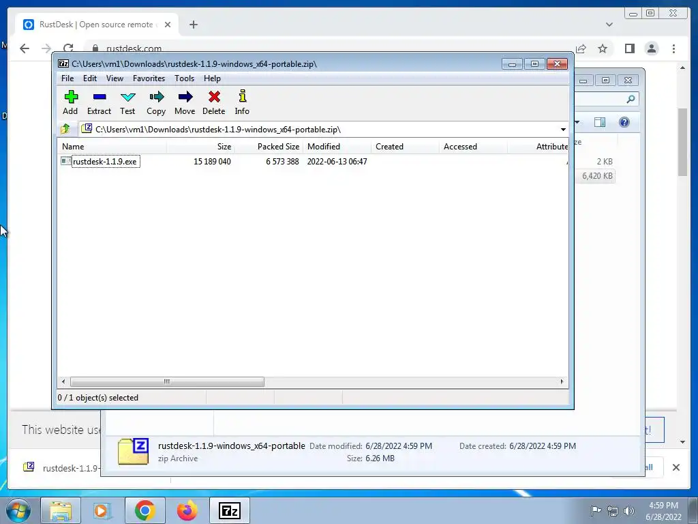Bookmark this page with the star icon

[603, 48]
